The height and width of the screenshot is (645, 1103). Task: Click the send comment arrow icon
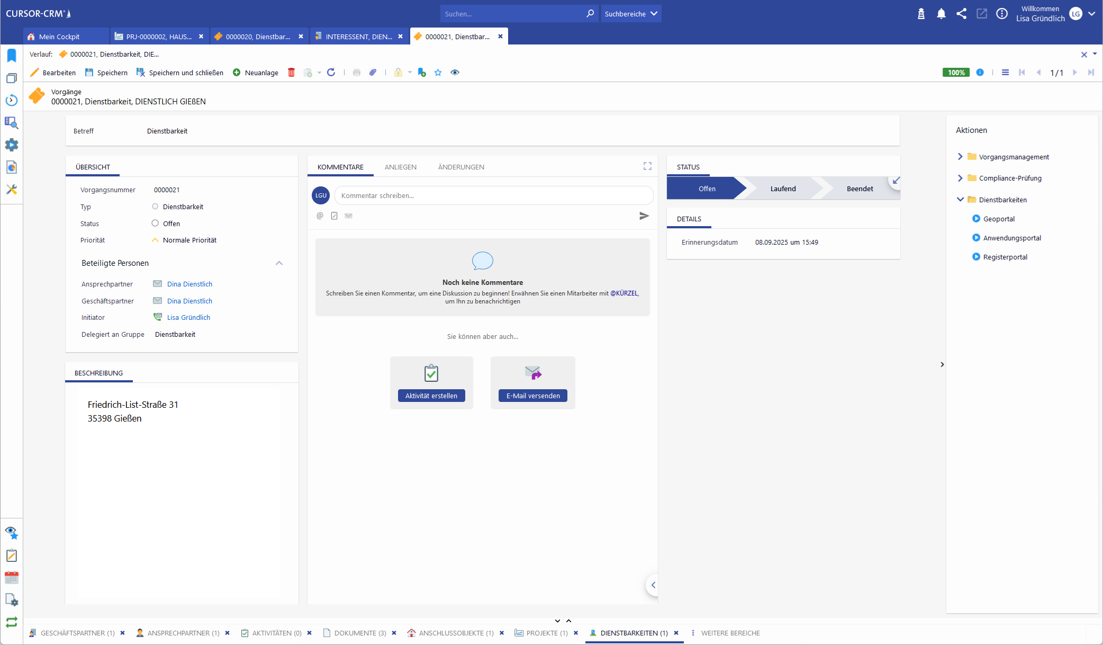coord(644,216)
